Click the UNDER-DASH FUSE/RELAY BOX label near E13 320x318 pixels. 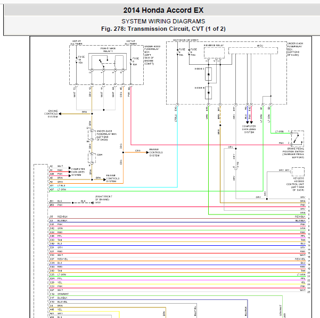point(106,135)
